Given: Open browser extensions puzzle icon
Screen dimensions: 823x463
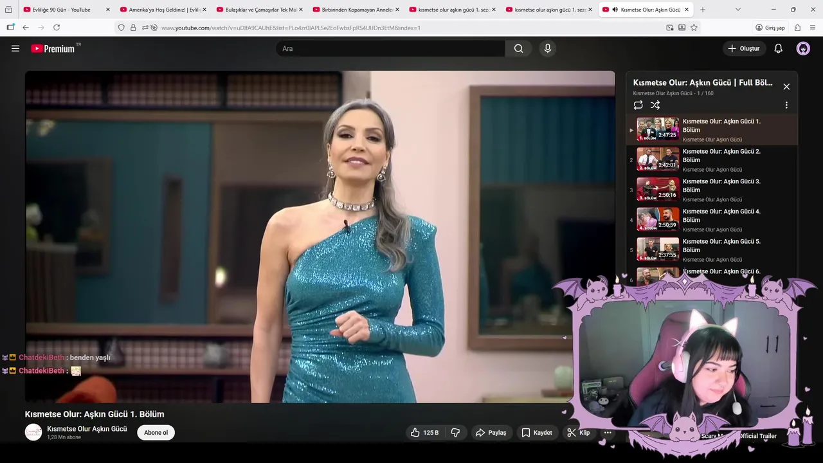Looking at the screenshot, I should (797, 28).
